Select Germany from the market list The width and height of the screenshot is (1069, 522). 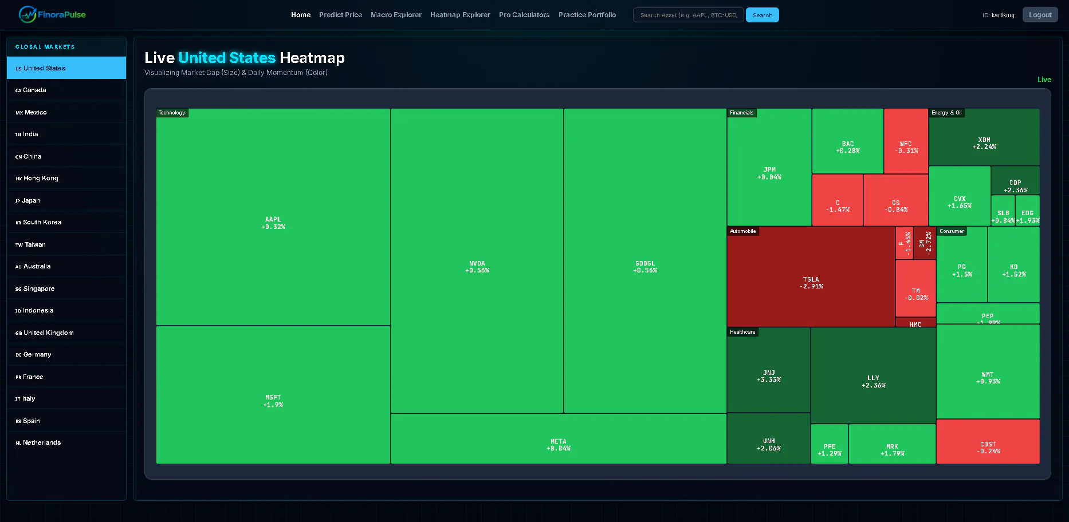pos(66,355)
